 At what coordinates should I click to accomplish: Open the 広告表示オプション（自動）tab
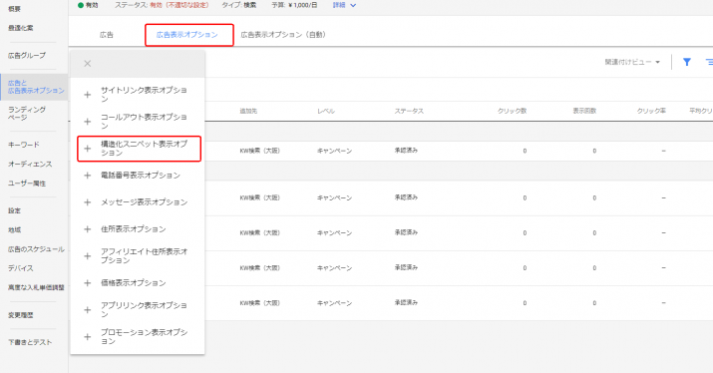(283, 35)
